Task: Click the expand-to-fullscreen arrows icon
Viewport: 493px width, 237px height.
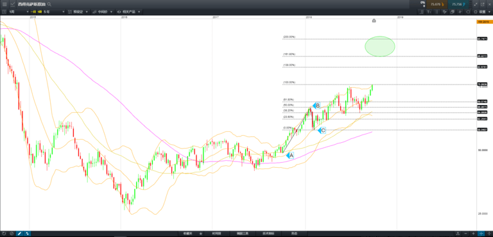Action: coord(475,4)
